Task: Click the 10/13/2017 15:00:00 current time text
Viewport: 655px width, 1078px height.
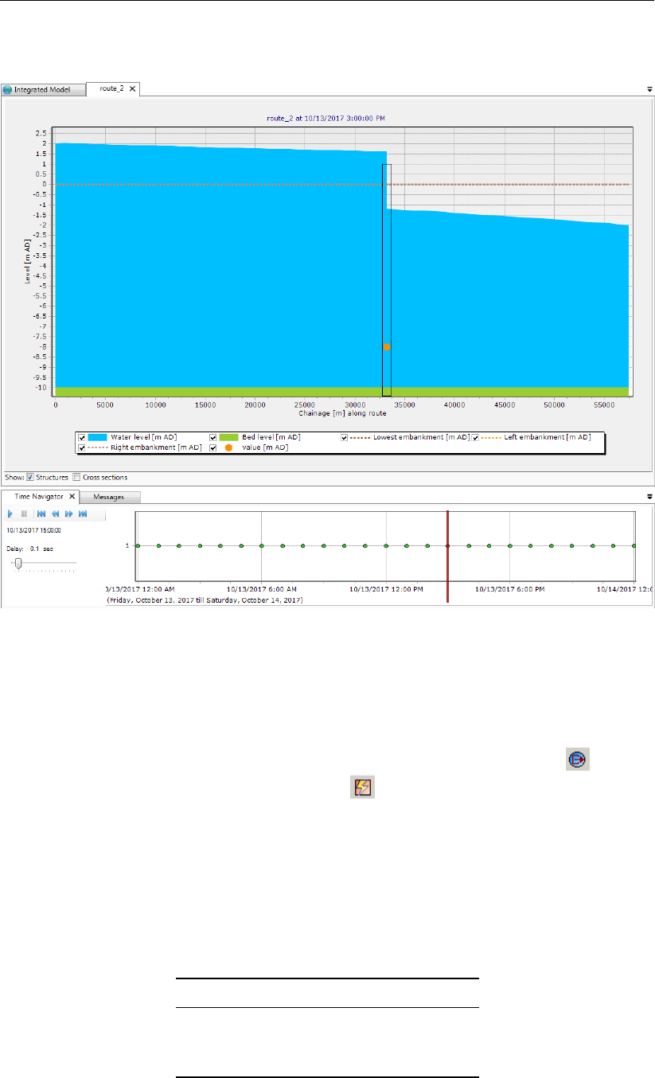Action: [34, 529]
